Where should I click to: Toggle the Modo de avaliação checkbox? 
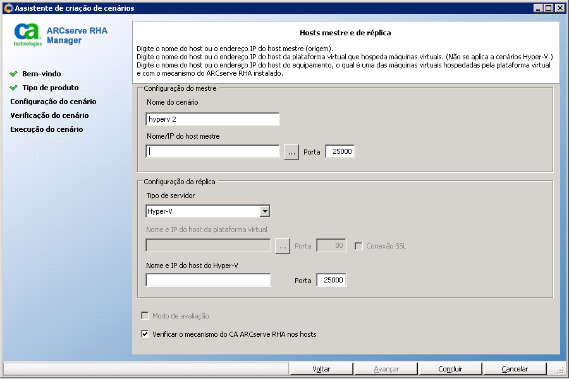(145, 316)
